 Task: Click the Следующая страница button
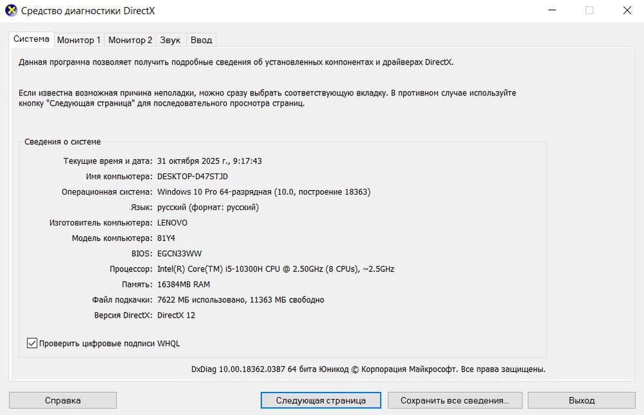tap(321, 400)
